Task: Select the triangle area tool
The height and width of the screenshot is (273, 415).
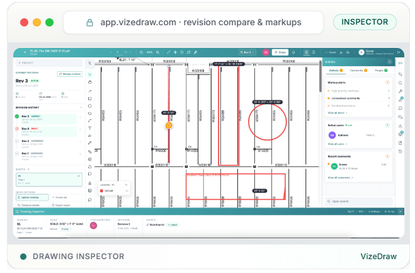Action: pyautogui.click(x=89, y=166)
